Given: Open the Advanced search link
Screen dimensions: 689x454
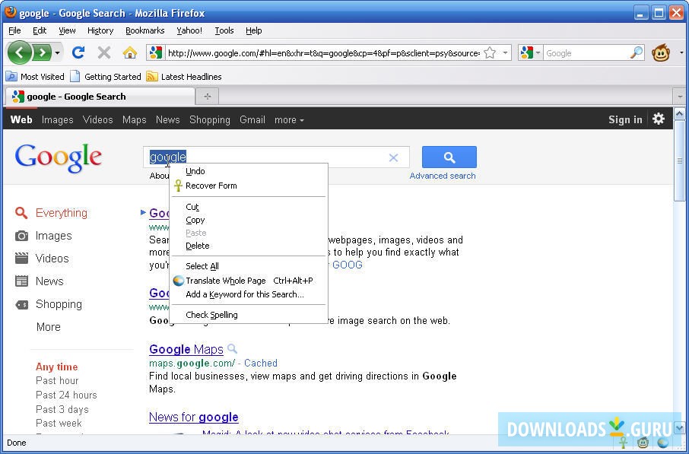Looking at the screenshot, I should [x=443, y=176].
